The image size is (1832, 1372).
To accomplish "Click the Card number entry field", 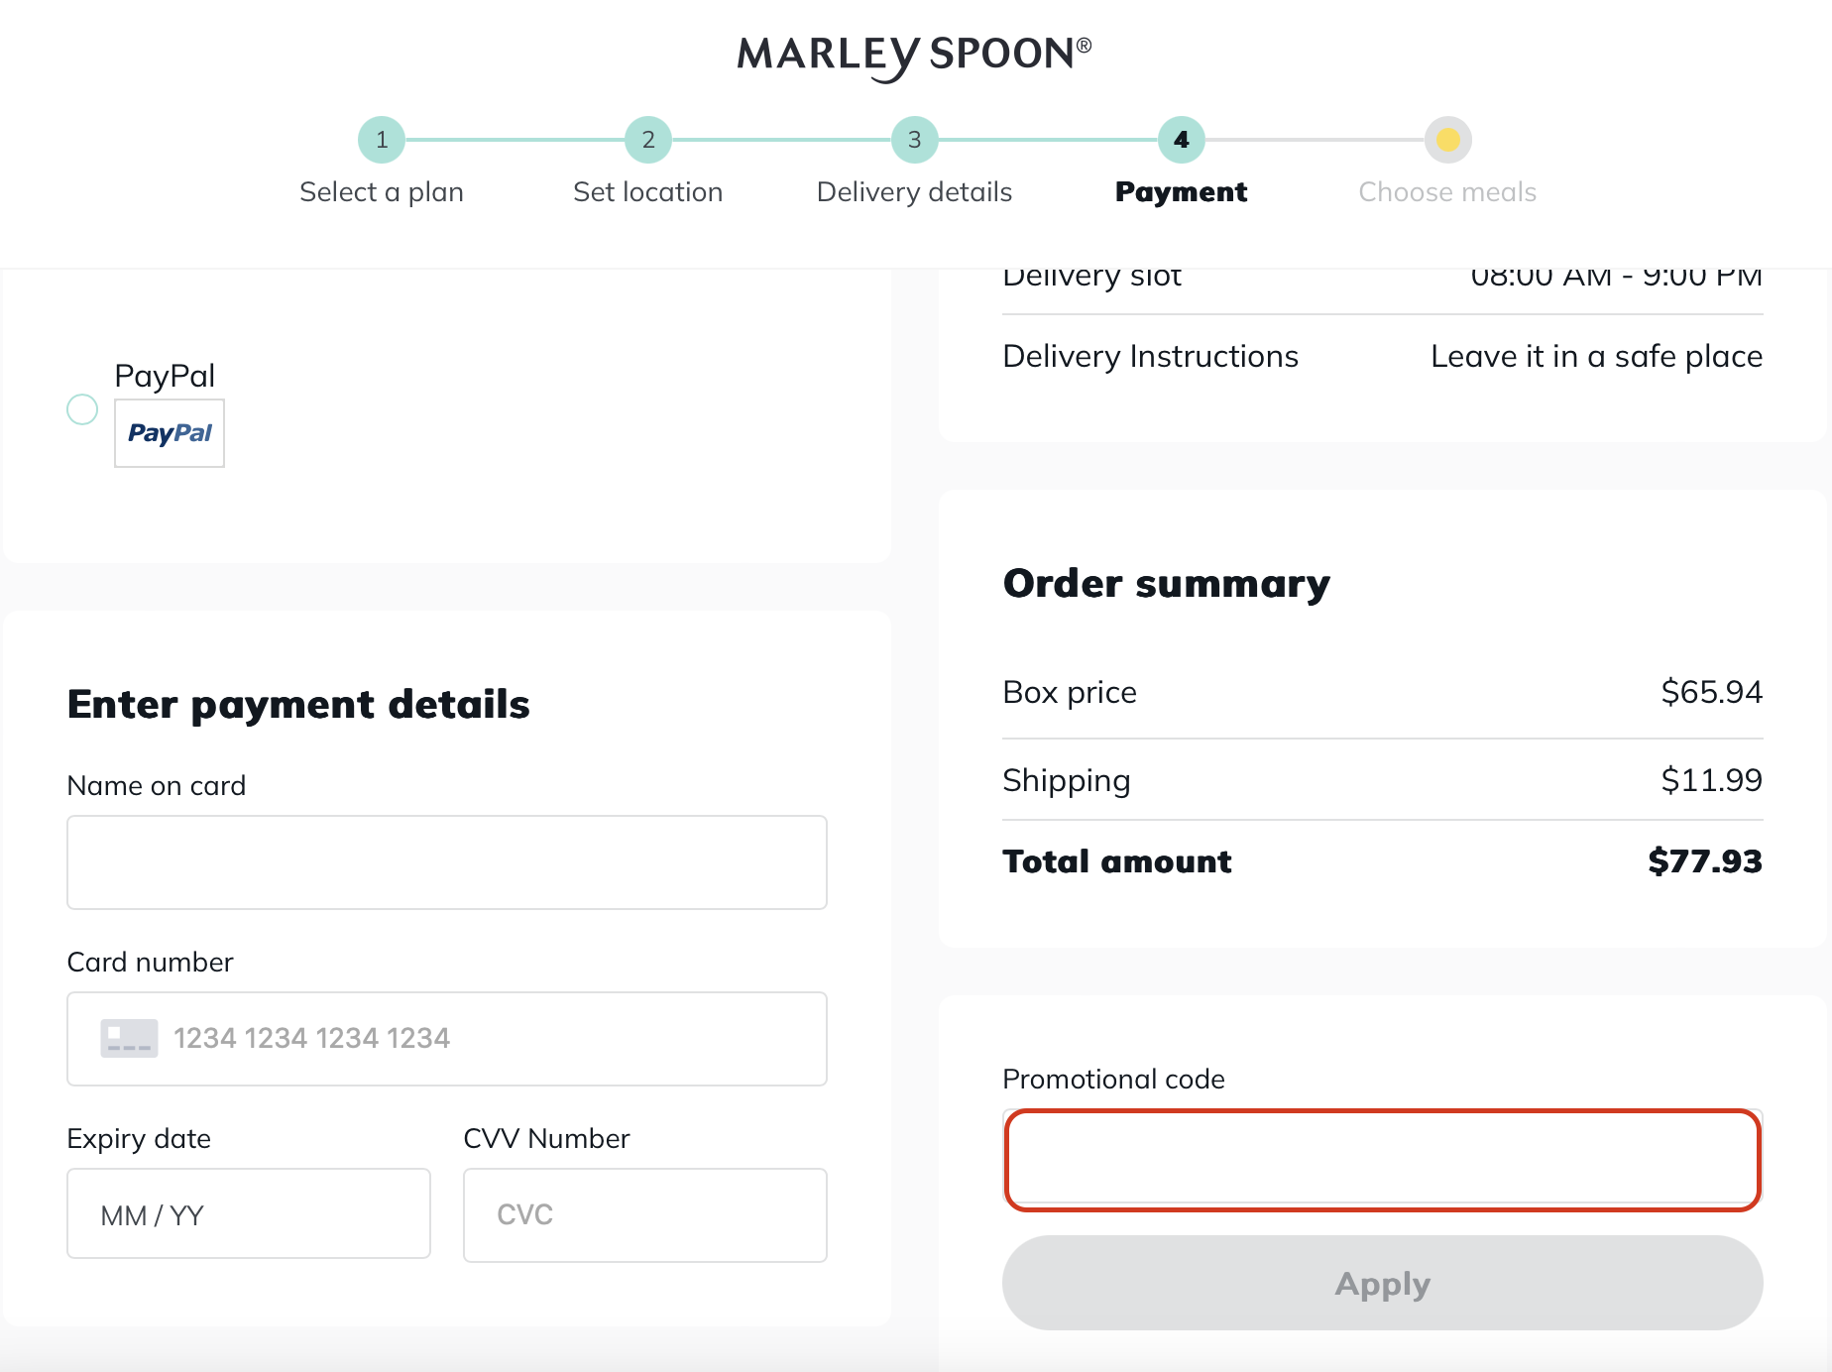I will (x=446, y=1038).
